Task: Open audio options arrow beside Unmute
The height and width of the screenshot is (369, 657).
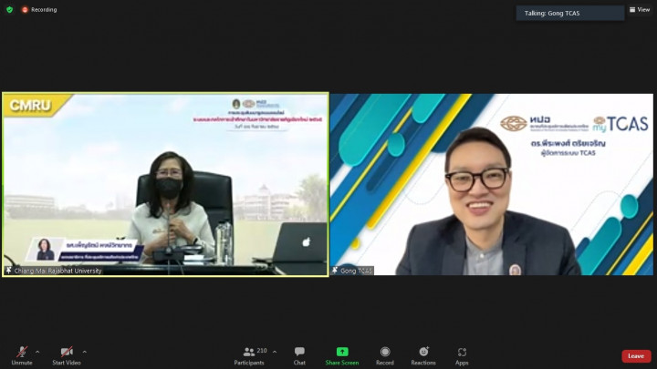Action: click(37, 352)
